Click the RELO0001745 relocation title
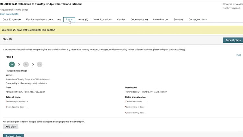243x137 pixels. (x=41, y=4)
